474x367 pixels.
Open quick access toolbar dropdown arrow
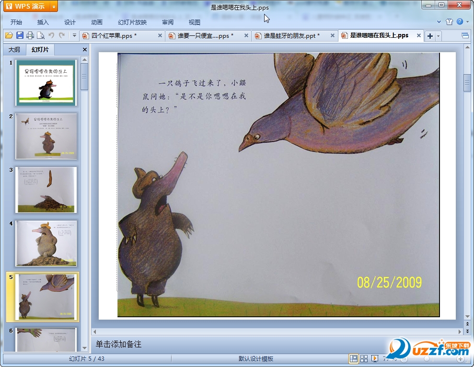click(74, 35)
